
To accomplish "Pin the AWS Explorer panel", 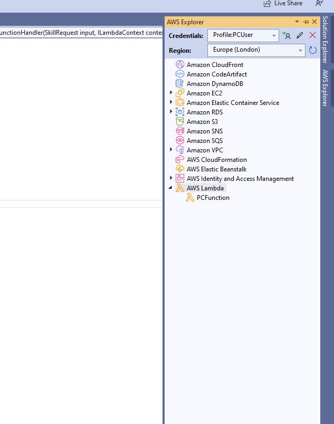I will (306, 22).
